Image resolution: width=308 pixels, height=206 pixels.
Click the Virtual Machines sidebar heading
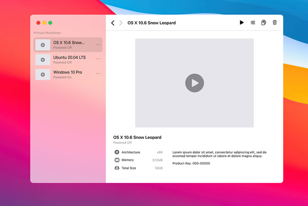point(47,33)
